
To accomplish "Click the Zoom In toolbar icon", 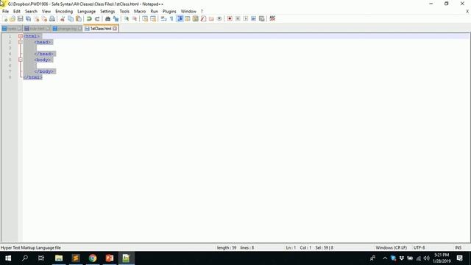I will coord(127,18).
